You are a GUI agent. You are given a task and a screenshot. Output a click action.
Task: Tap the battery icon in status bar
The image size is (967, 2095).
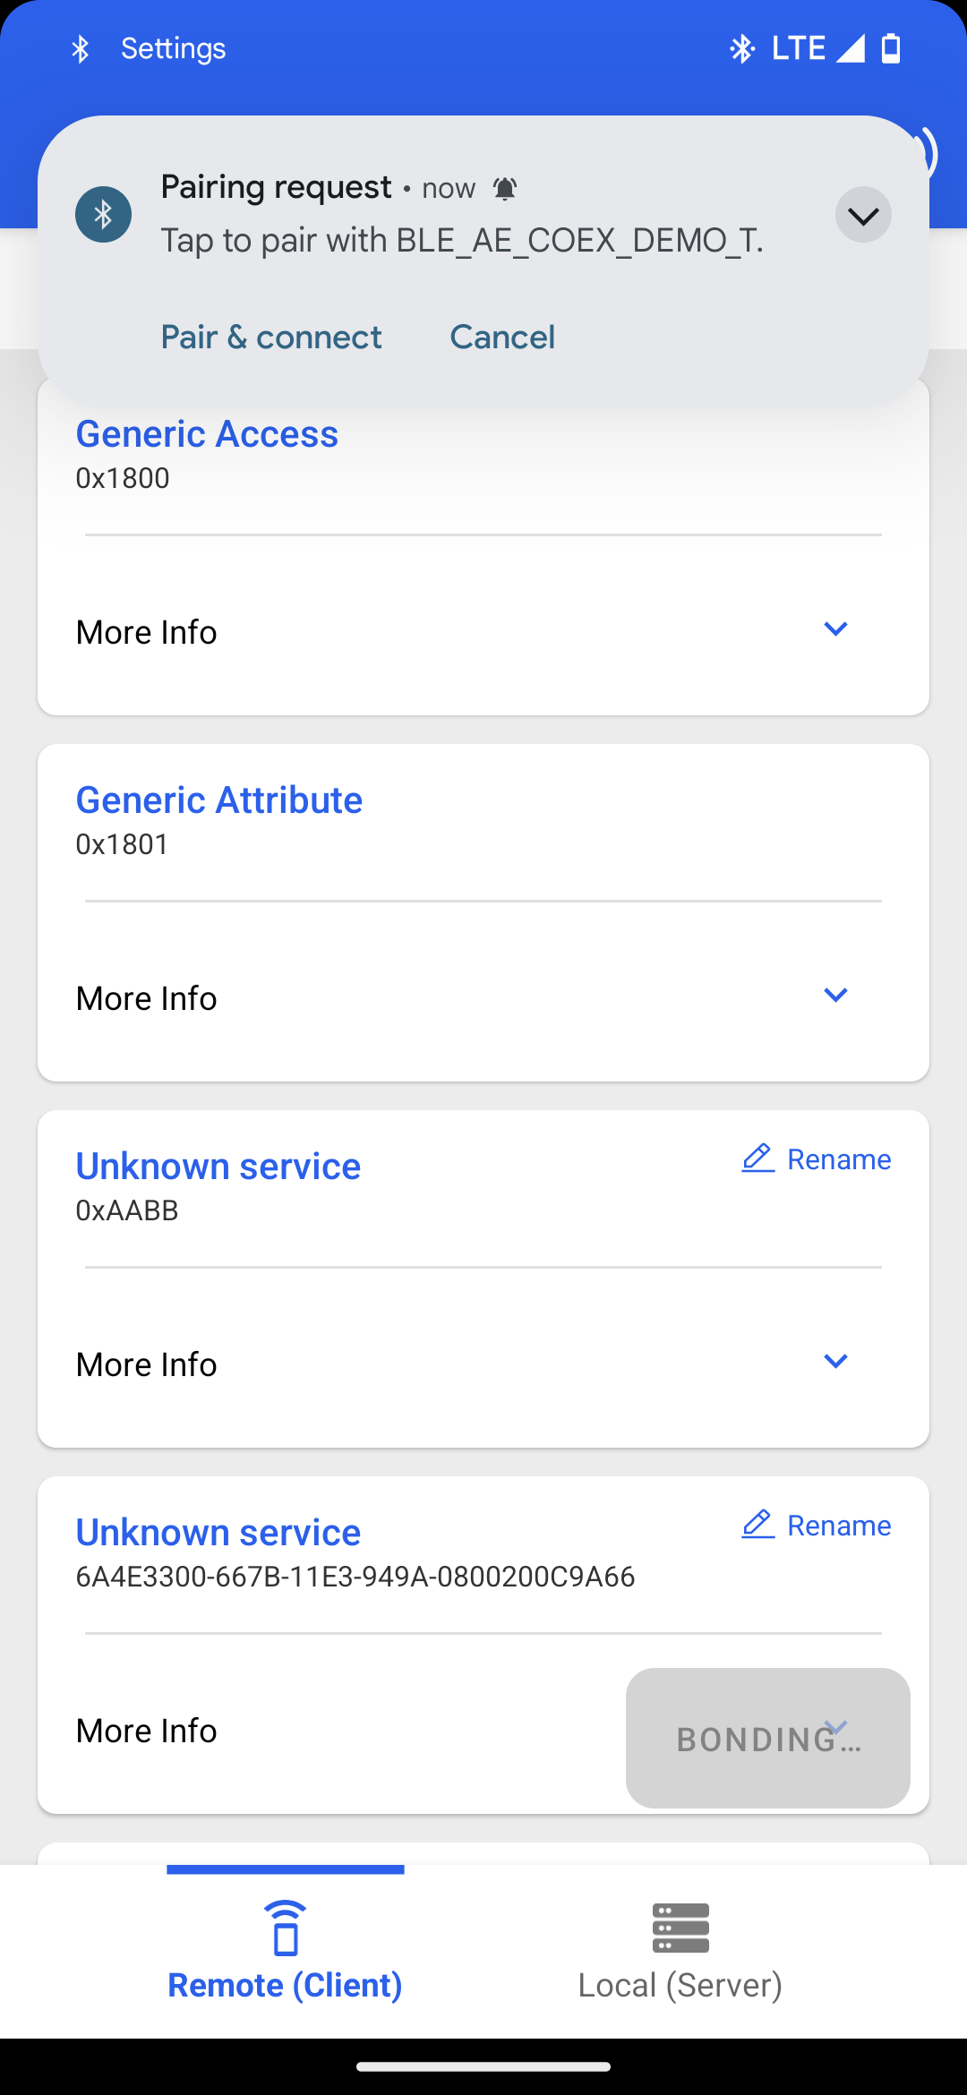click(891, 48)
